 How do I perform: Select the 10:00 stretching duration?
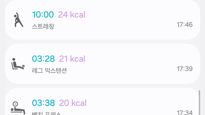pos(43,14)
